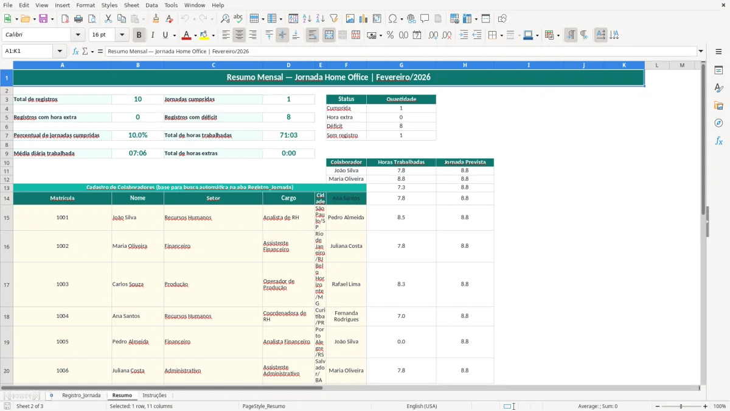Screen dimensions: 730x411
Task: Insert Image icon in toolbar
Action: [x=351, y=19]
